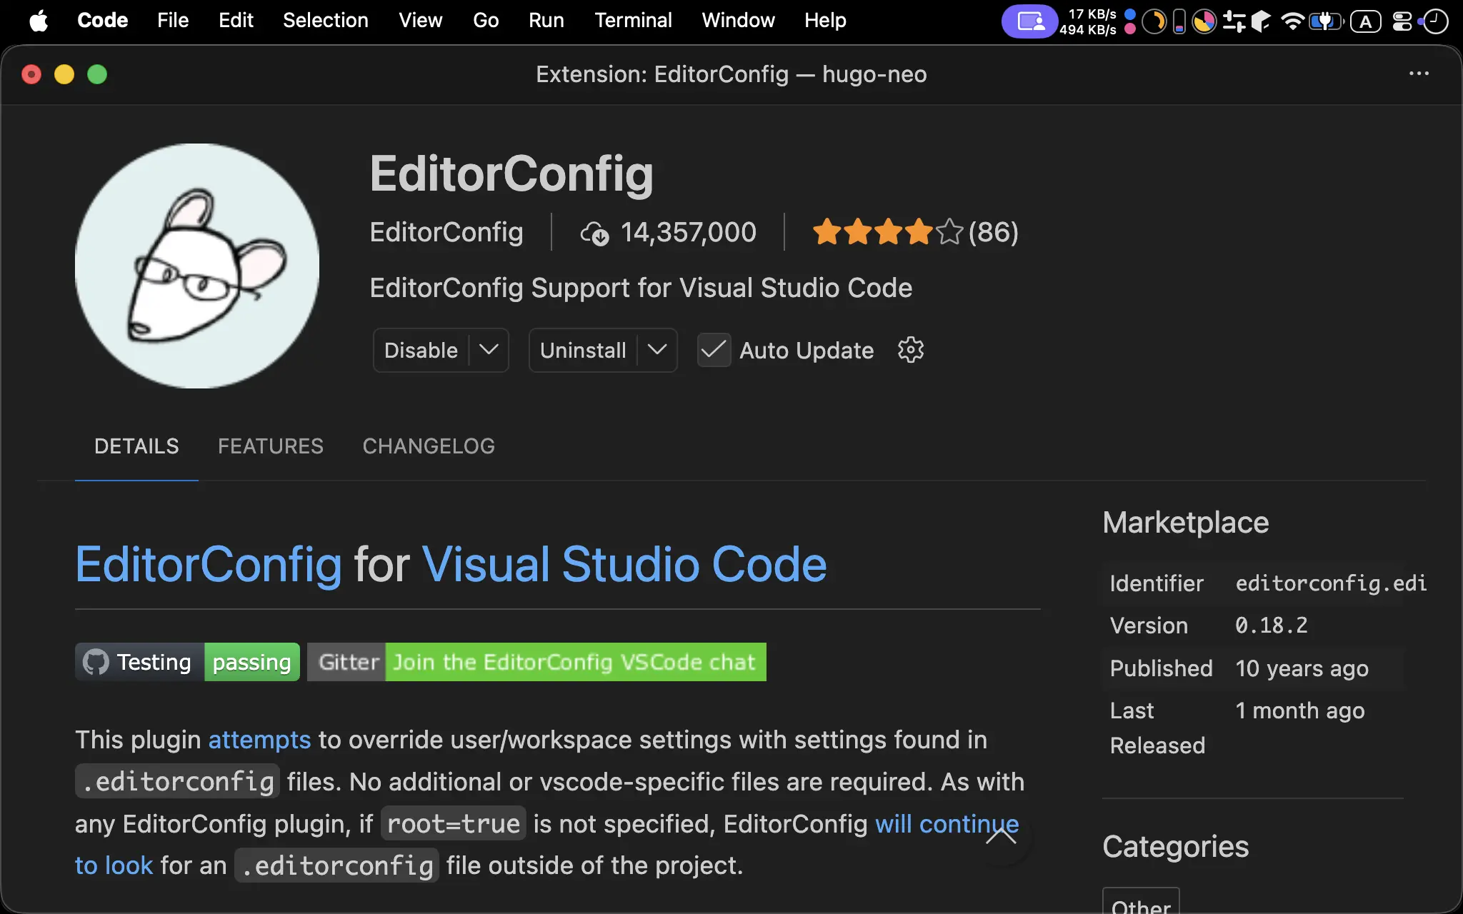Click the version value '0.18.2'
The image size is (1463, 914).
[x=1272, y=626]
